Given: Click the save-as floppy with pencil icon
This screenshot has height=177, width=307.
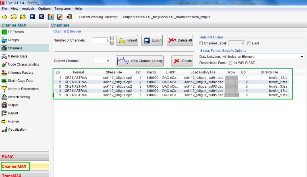Looking at the screenshot, I should coord(41,17).
